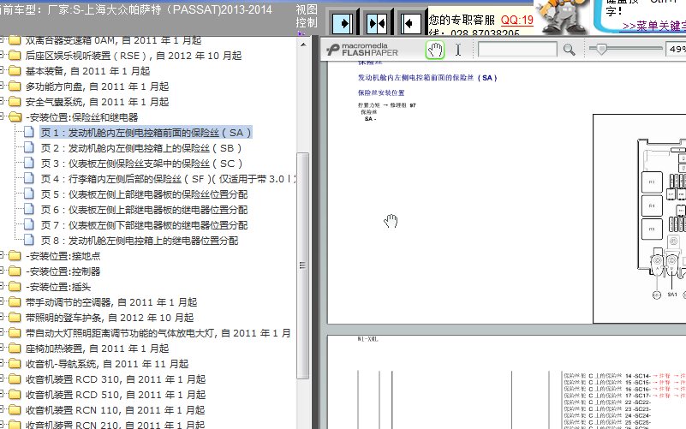Select 双离合器变速箱 0AM tree entry
The height and width of the screenshot is (429, 686).
pyautogui.click(x=113, y=40)
